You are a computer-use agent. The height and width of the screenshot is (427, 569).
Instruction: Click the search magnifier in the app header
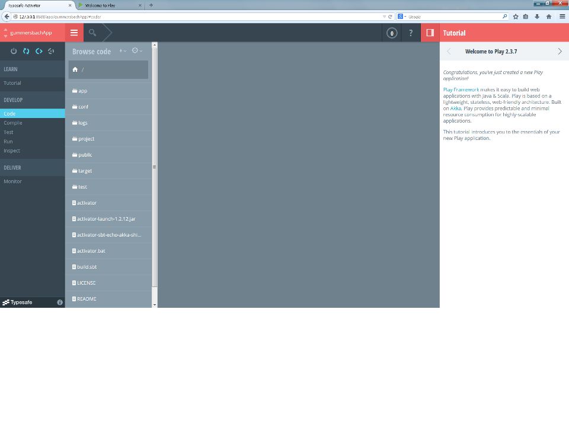tap(92, 33)
